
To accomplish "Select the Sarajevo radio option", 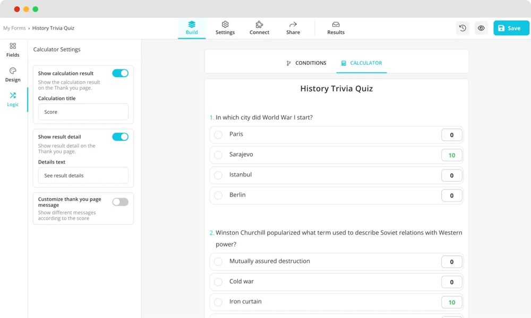I will 218,155.
